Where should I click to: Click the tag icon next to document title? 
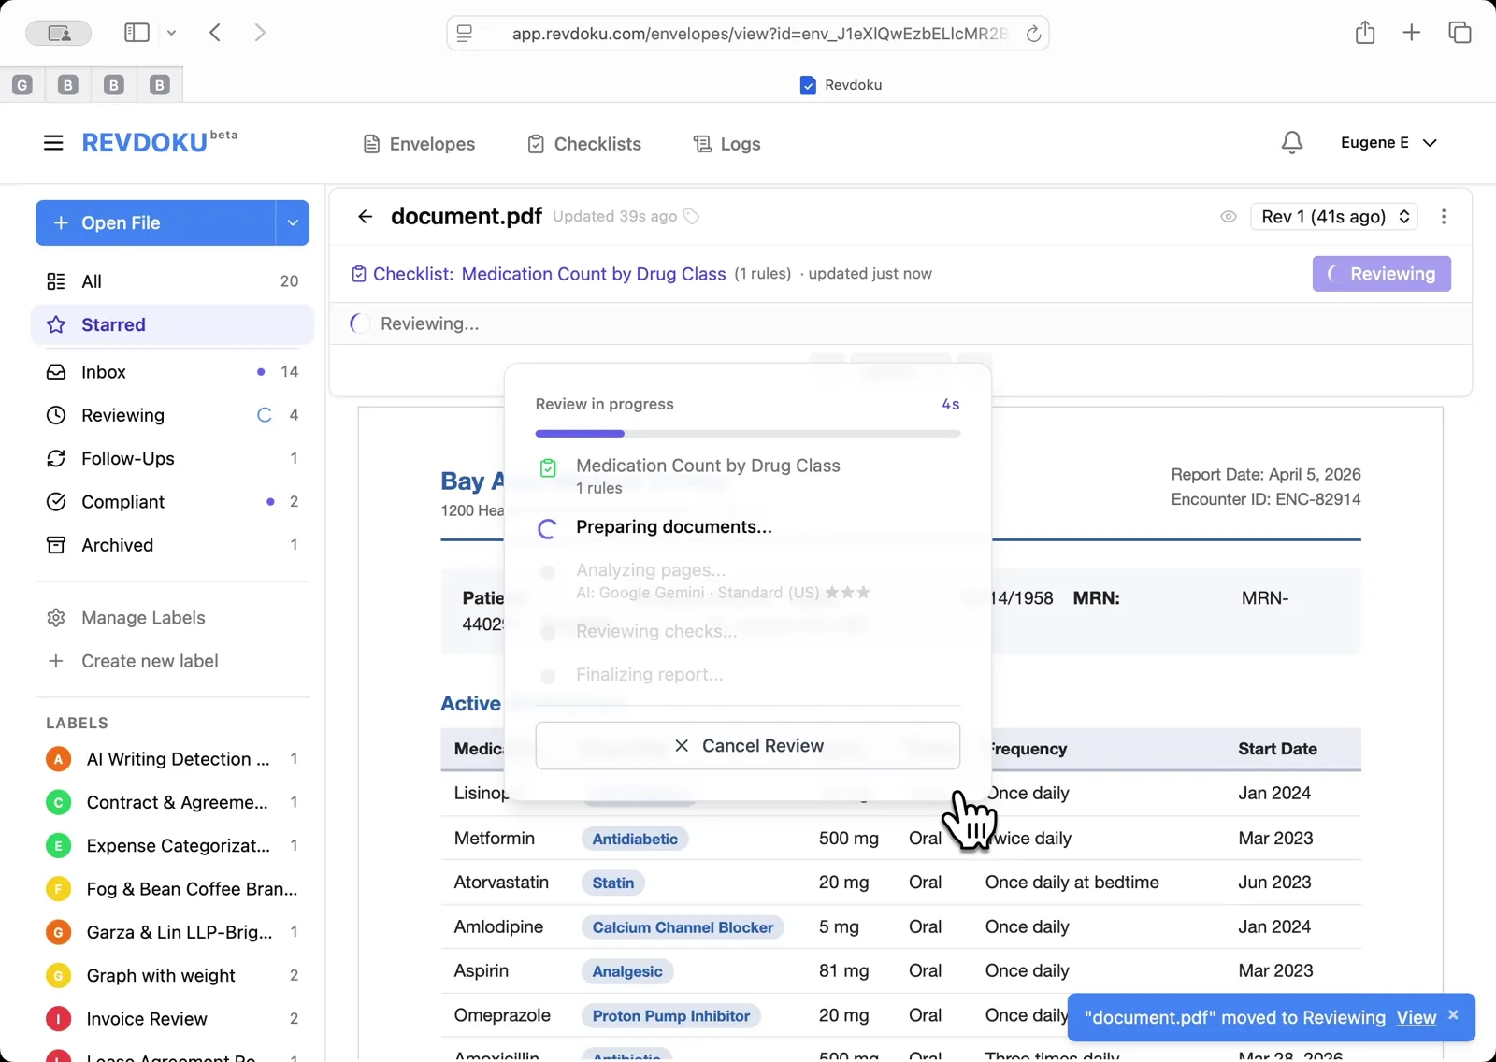(x=692, y=217)
